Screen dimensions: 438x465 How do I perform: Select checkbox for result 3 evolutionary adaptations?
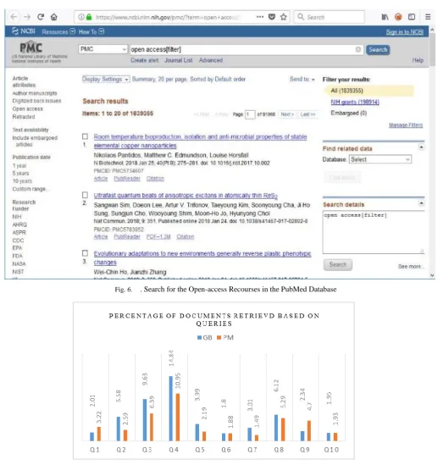85,253
